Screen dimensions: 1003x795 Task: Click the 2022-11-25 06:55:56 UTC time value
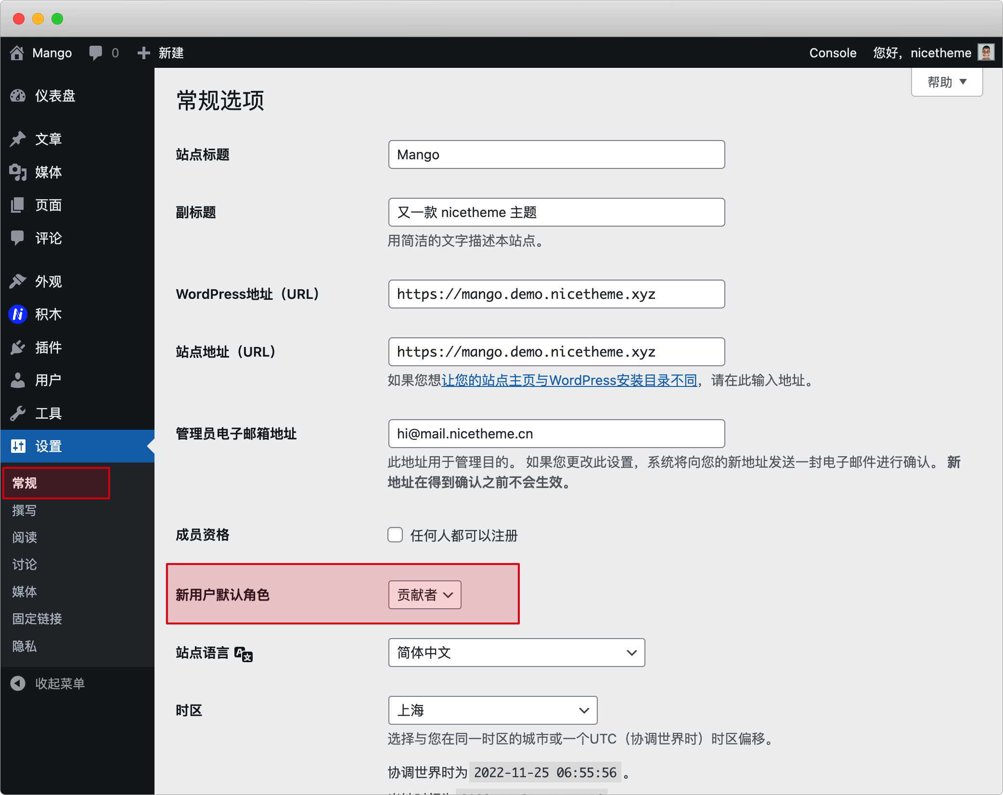[545, 772]
